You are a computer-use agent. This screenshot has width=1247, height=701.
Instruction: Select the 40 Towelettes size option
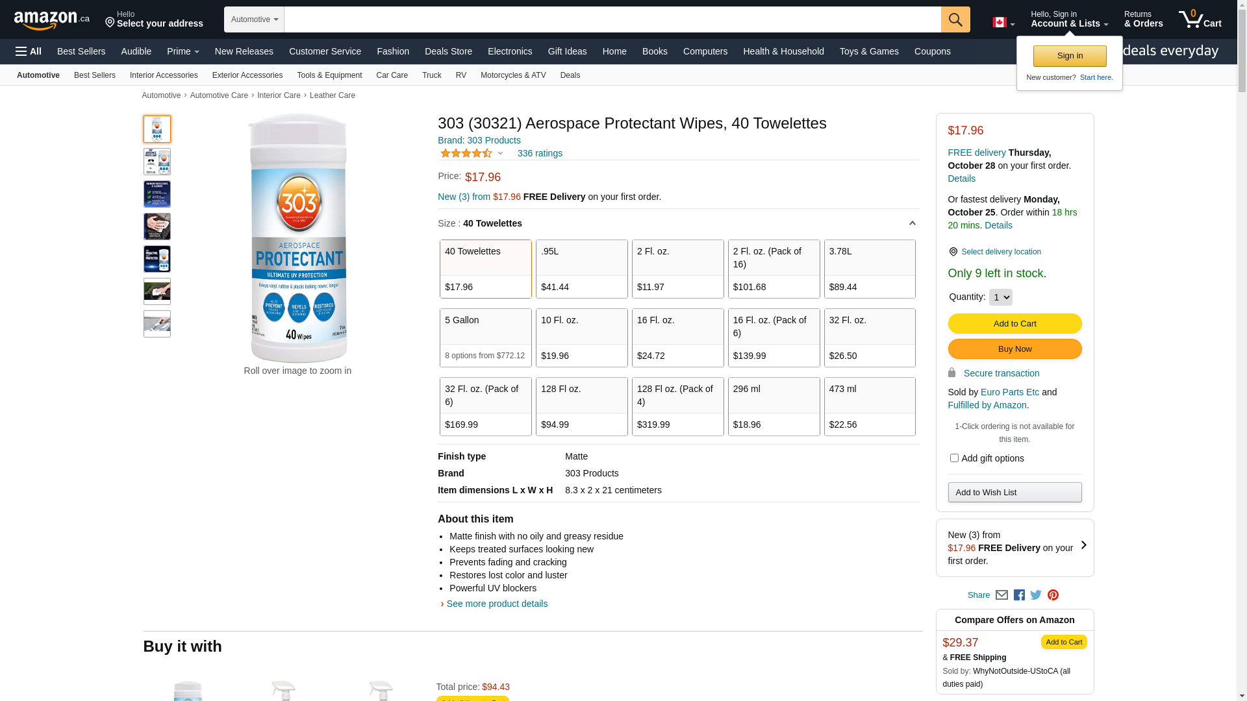(x=486, y=269)
